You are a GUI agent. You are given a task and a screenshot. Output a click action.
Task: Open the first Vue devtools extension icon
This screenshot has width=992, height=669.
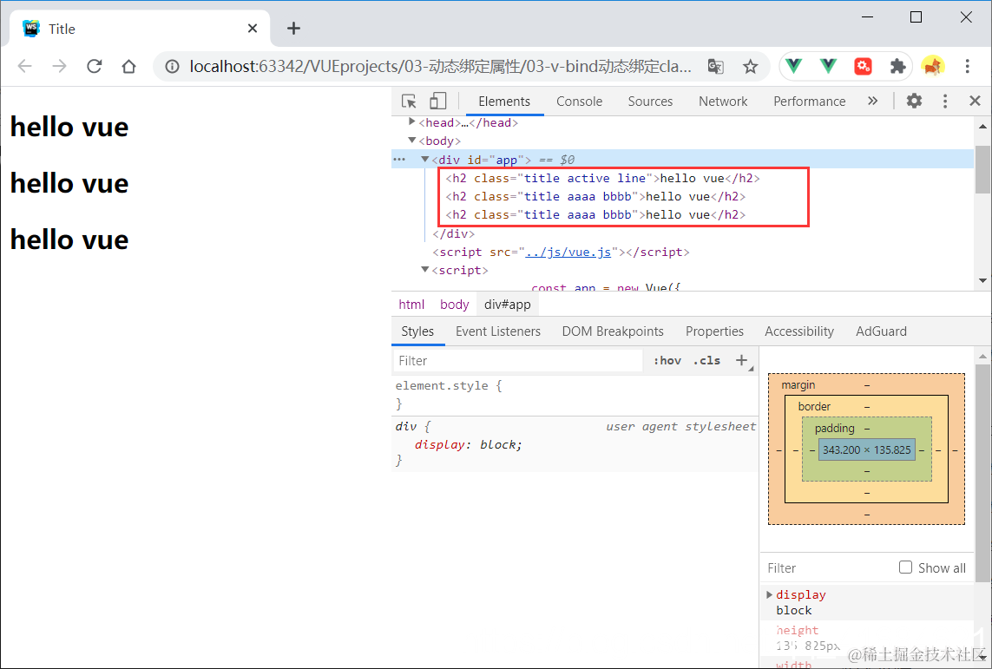tap(793, 66)
